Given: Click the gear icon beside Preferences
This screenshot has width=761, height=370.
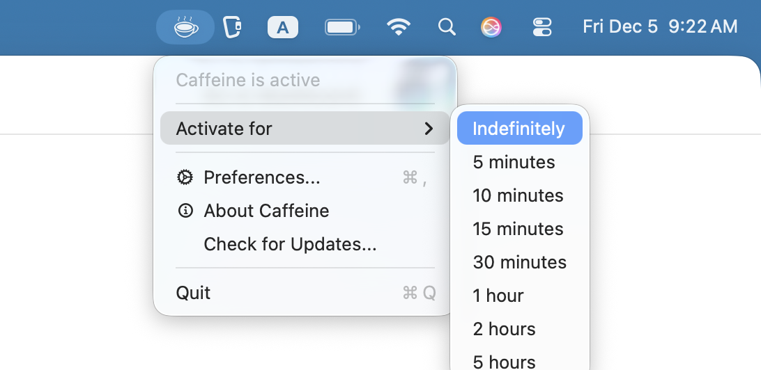Looking at the screenshot, I should point(185,177).
